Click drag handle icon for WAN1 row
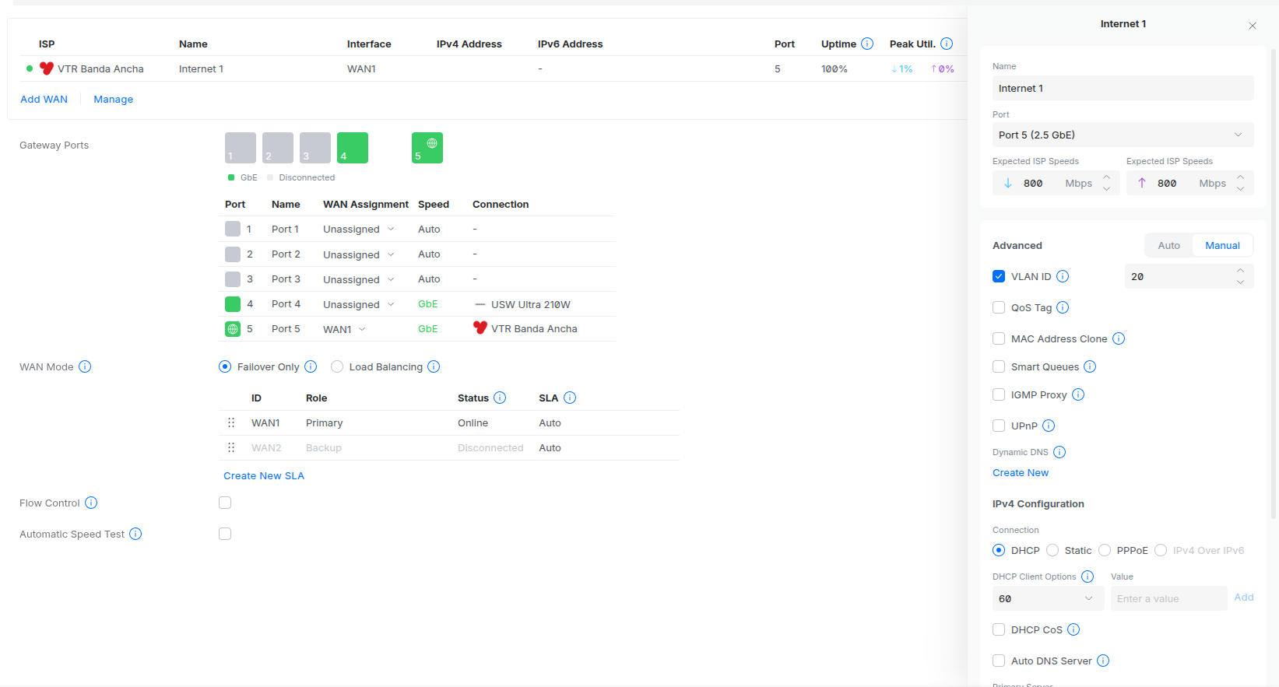Viewport: 1279px width, 687px height. click(231, 422)
